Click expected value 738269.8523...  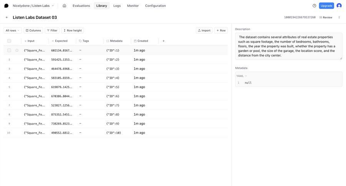tap(62, 124)
